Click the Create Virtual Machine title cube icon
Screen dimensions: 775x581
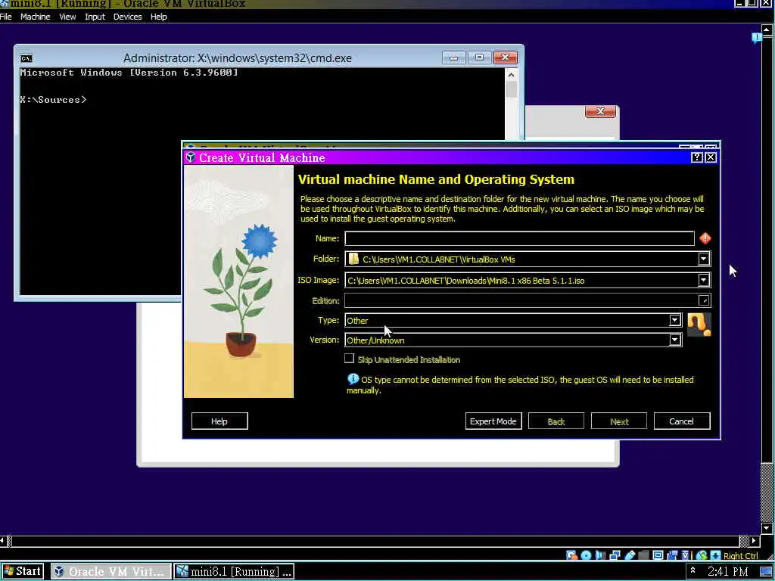[x=191, y=157]
